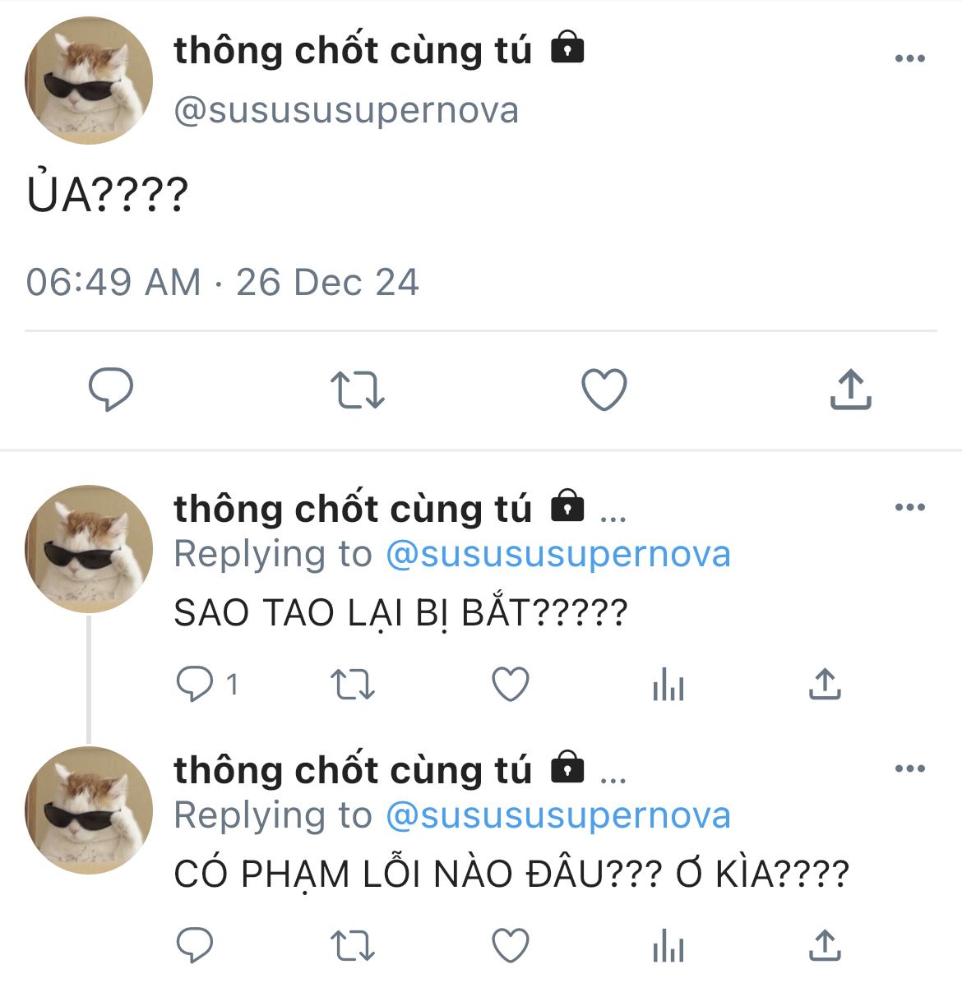The width and height of the screenshot is (962, 983).
Task: Like the main ỦA???? tweet
Action: pos(604,390)
